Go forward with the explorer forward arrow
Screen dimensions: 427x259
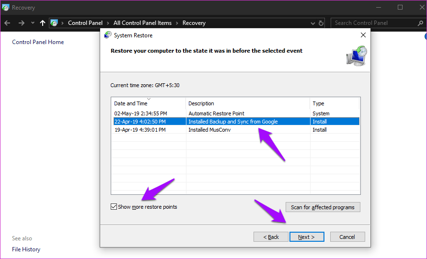tap(21, 23)
